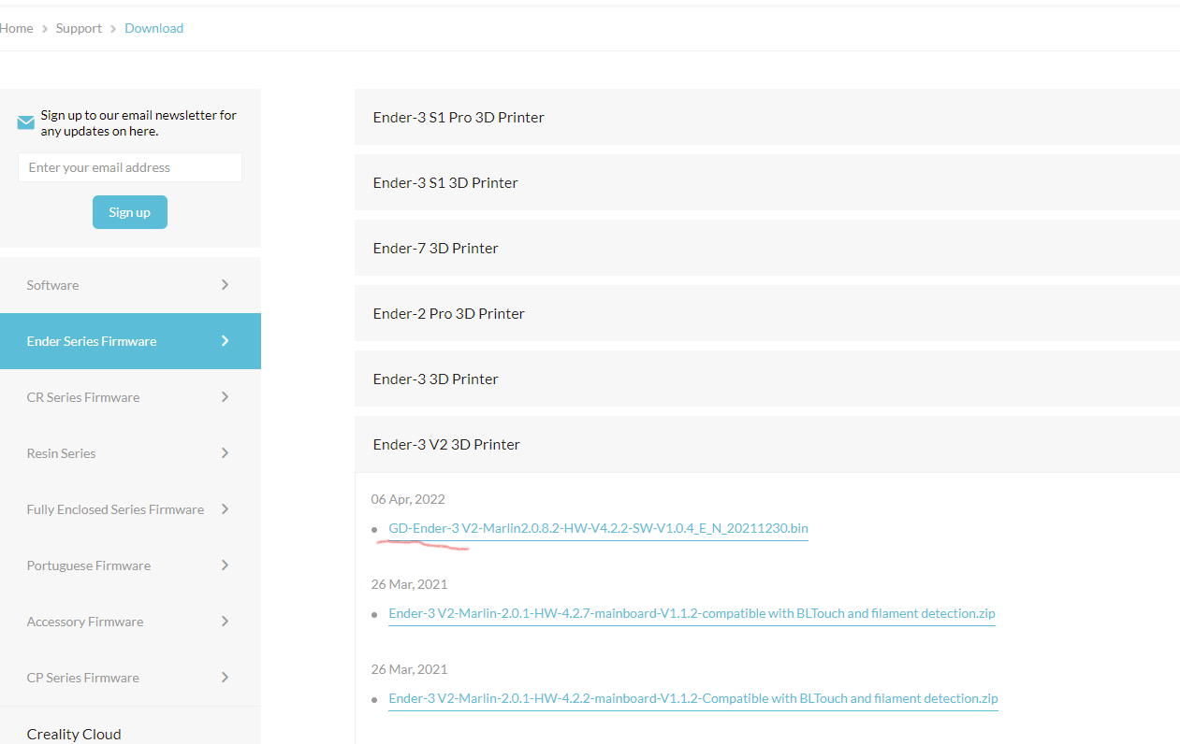Viewport: 1180px width, 744px height.
Task: Open Portuguese Firmware category
Action: click(130, 565)
